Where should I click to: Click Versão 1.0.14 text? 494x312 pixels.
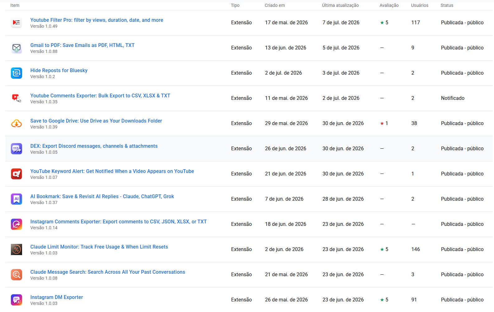point(44,228)
